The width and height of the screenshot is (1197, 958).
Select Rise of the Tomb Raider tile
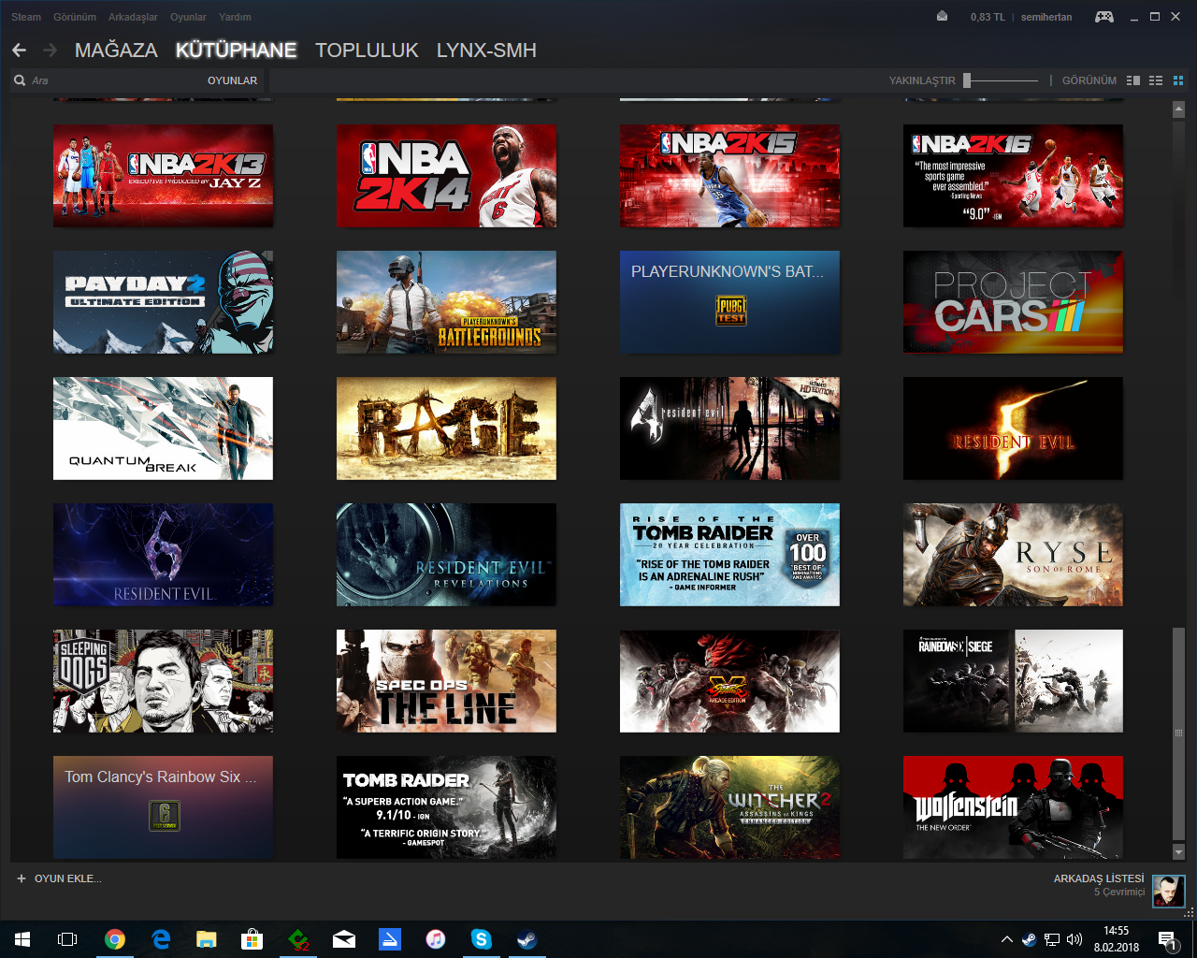[x=729, y=555]
